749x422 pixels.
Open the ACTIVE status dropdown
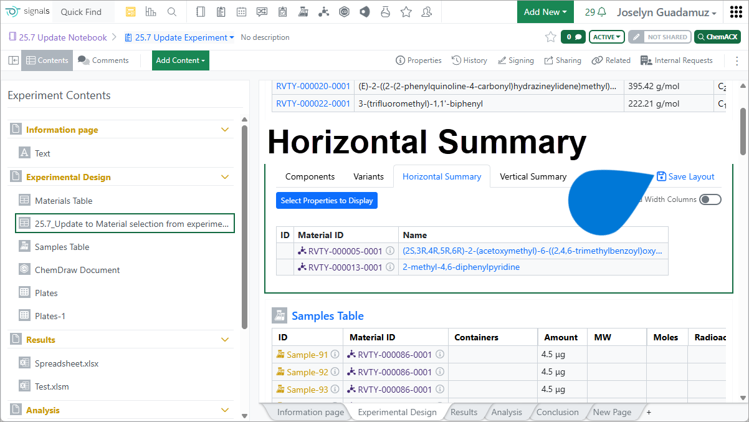(607, 37)
